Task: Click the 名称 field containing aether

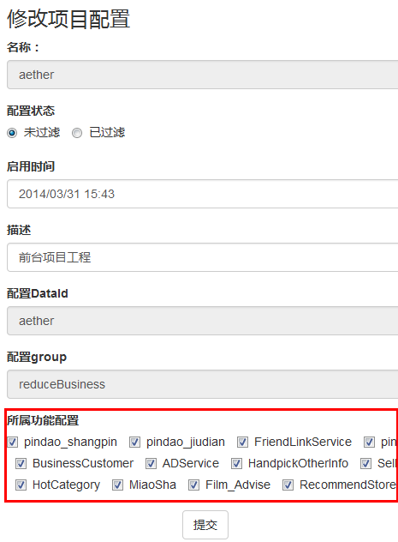Action: (x=203, y=75)
